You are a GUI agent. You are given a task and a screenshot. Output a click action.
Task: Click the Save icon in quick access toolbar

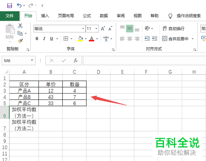(9, 6)
